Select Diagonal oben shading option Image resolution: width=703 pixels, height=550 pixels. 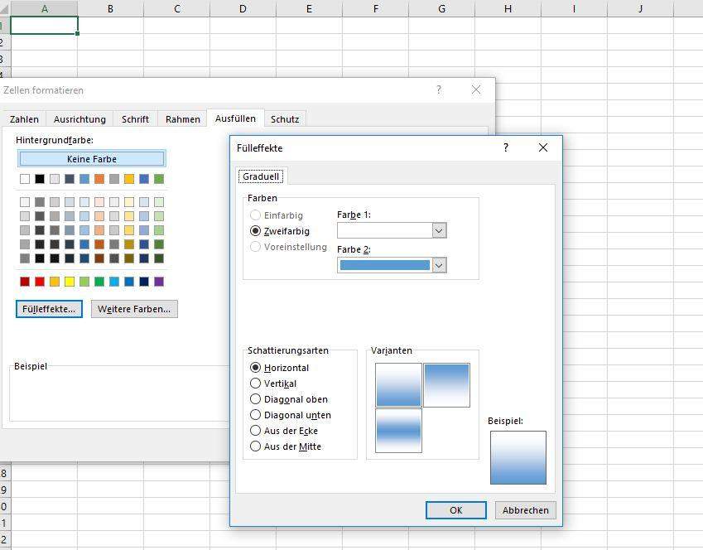256,399
